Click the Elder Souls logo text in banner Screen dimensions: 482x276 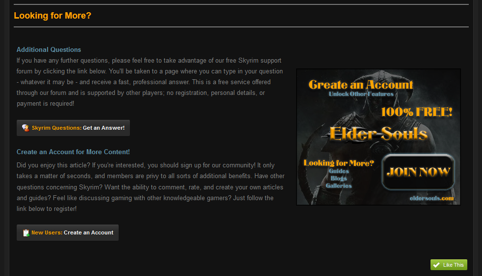[378, 133]
